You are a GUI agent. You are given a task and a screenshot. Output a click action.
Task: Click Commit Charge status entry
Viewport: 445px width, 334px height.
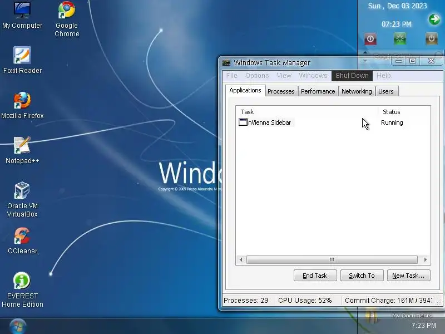(x=388, y=301)
